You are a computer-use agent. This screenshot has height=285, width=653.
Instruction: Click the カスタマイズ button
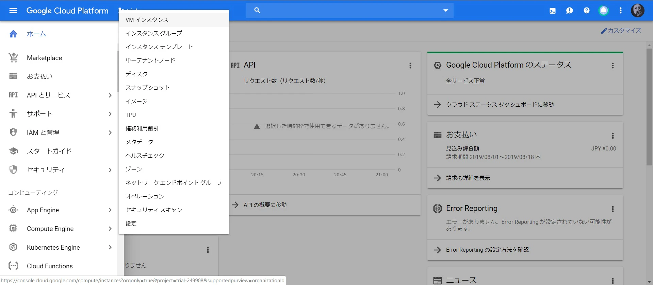point(621,31)
